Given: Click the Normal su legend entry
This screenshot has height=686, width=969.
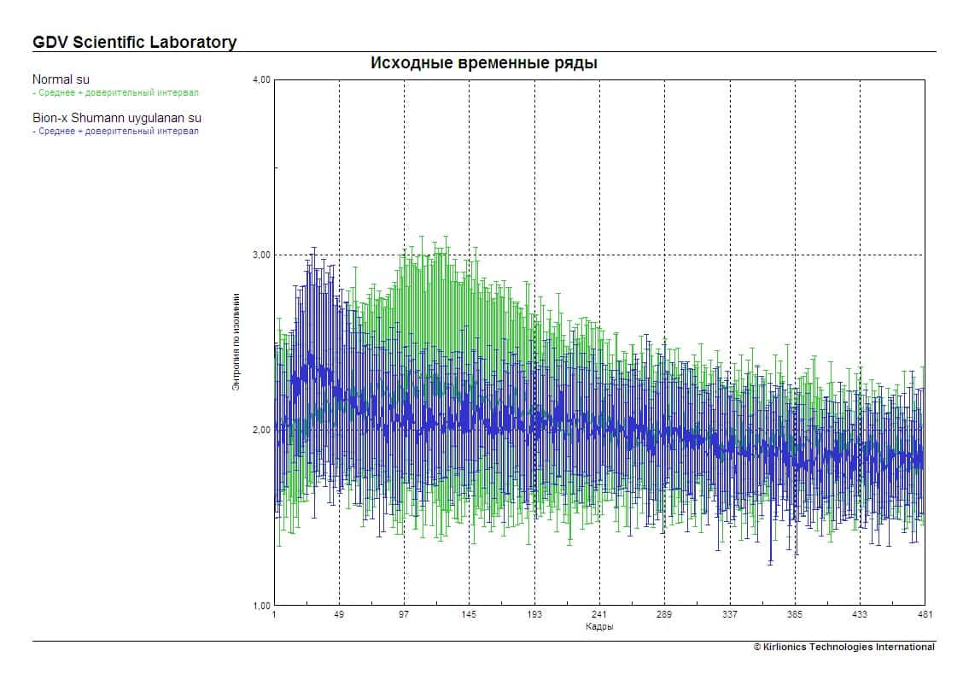Looking at the screenshot, I should coord(61,79).
